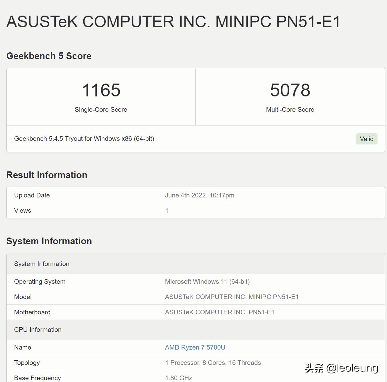Screen dimensions: 387x382
Task: Click the Valid badge
Action: pyautogui.click(x=366, y=139)
